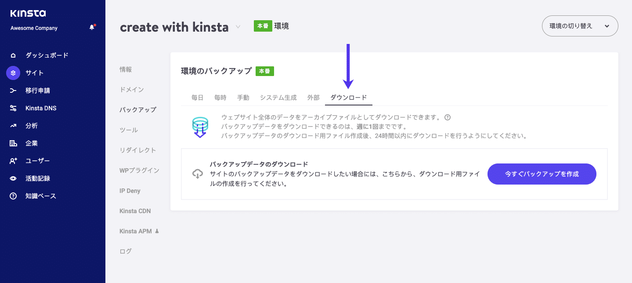632x283 pixels.
Task: Open ユーザー user management
Action: (x=13, y=160)
